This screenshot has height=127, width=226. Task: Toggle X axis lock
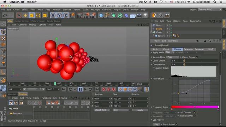[x=53, y=16]
